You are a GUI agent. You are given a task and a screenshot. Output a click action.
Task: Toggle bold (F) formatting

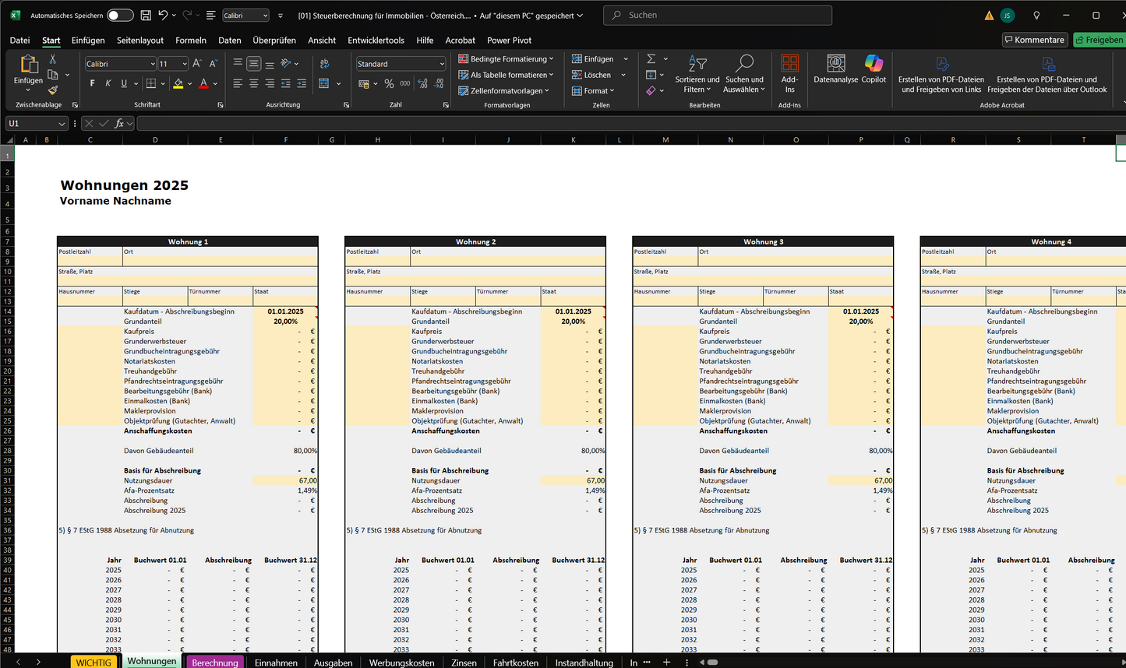click(92, 83)
